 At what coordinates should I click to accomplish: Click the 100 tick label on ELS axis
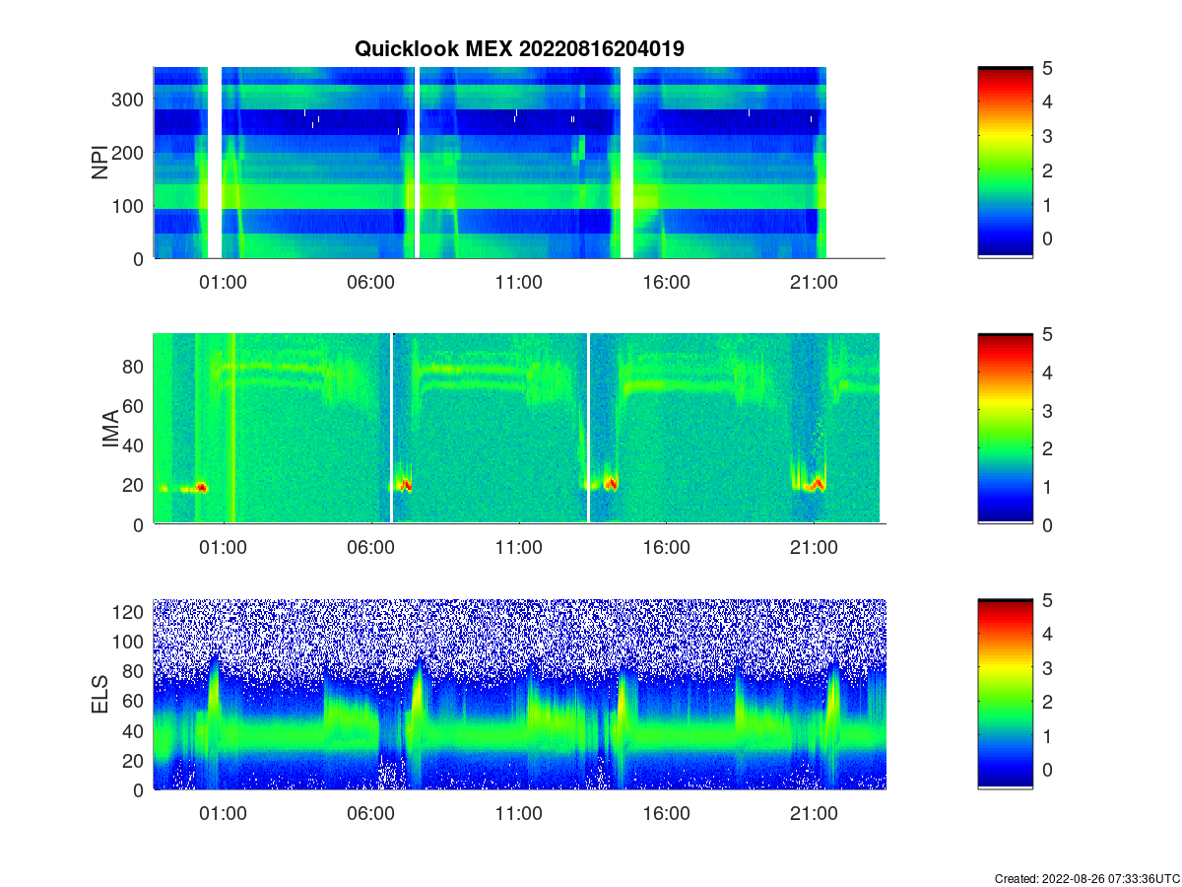click(130, 642)
